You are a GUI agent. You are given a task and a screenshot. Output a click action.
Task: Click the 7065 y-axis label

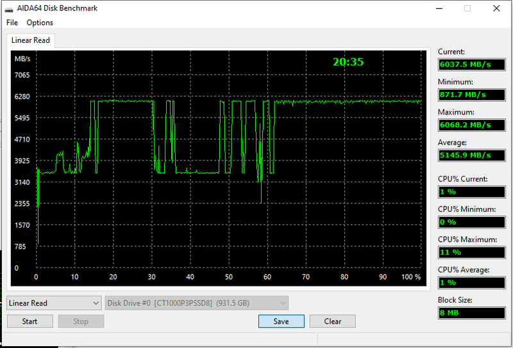tap(22, 75)
